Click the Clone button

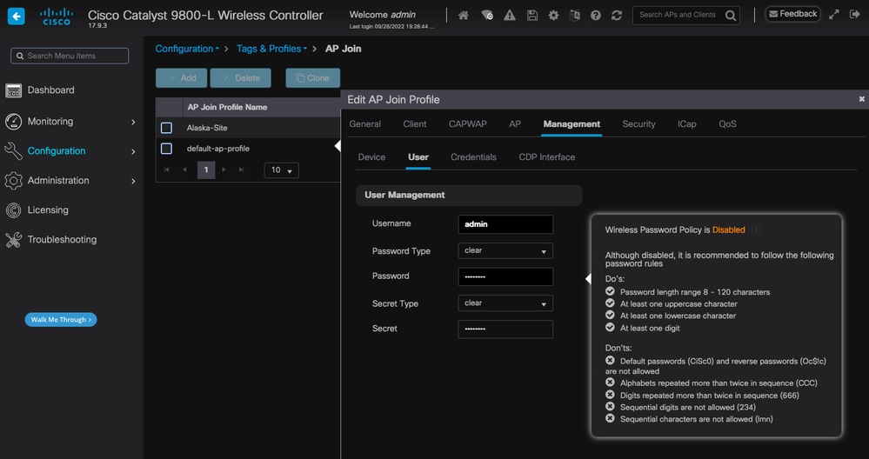312,78
